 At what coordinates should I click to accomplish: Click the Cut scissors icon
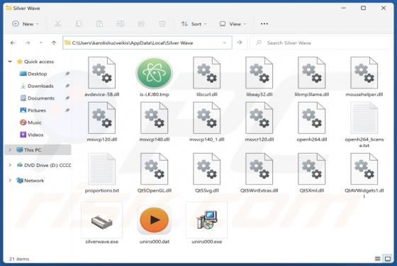(57, 24)
